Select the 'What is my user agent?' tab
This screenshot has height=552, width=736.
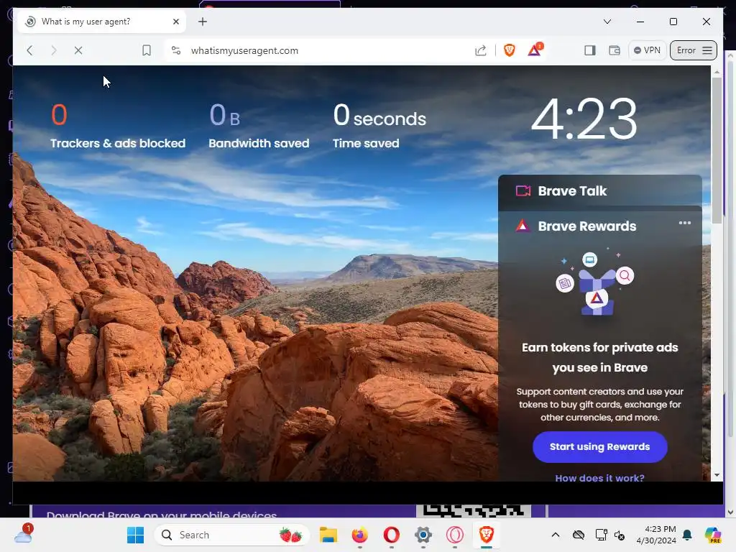click(101, 22)
